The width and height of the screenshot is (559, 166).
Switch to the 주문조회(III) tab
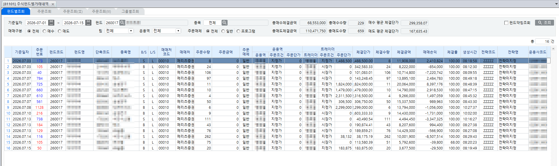tap(101, 11)
